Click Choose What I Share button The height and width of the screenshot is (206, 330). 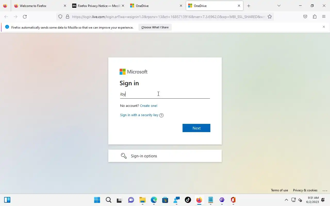pos(155,27)
